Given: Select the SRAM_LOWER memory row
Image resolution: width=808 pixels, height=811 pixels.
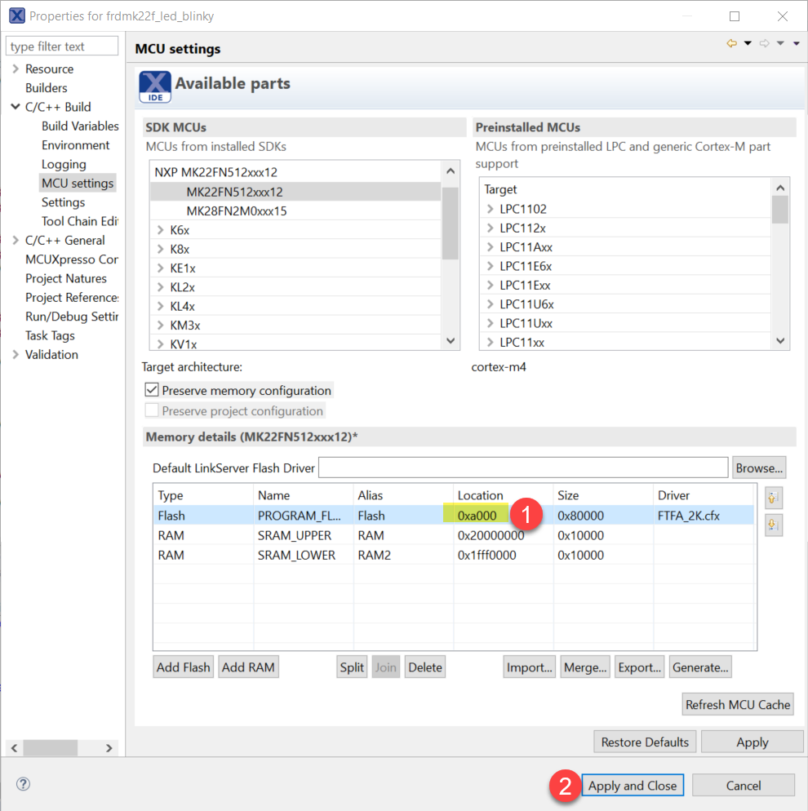Looking at the screenshot, I should click(454, 555).
